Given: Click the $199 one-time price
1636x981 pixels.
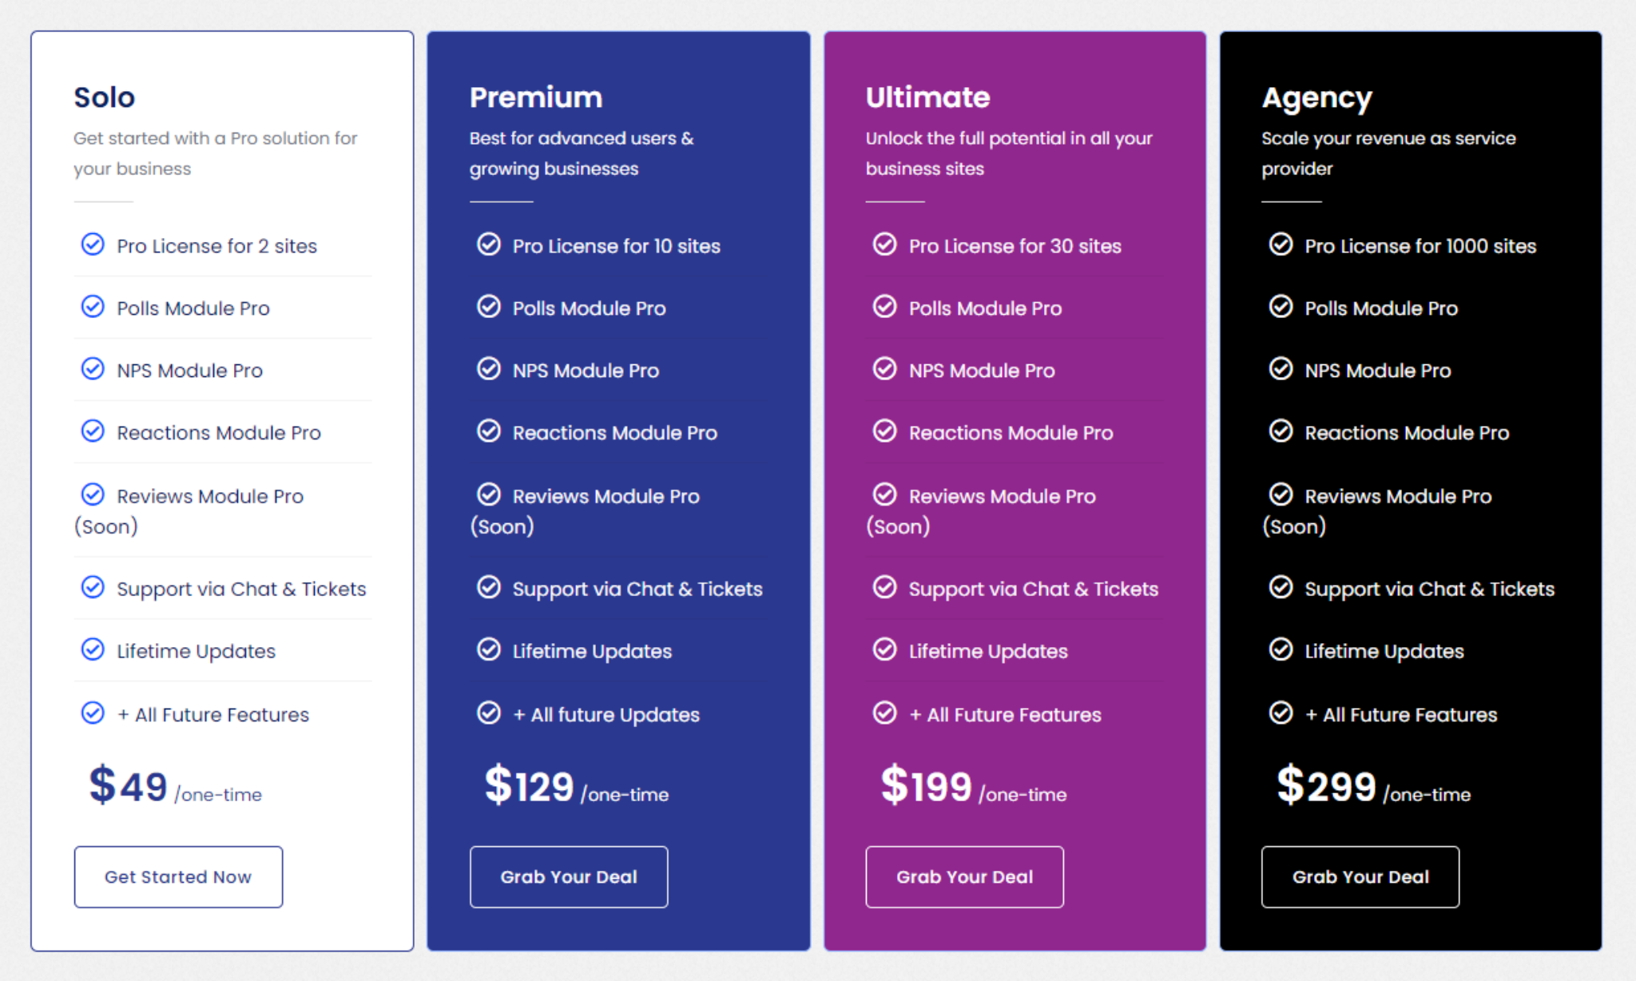Looking at the screenshot, I should (x=974, y=785).
